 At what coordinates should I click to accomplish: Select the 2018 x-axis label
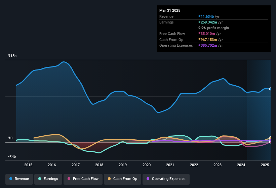99,165
